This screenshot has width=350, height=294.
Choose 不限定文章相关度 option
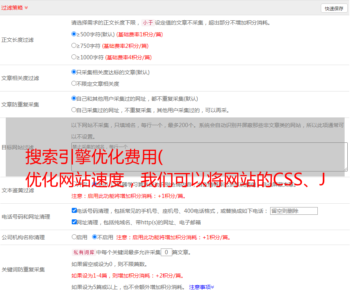74,83
